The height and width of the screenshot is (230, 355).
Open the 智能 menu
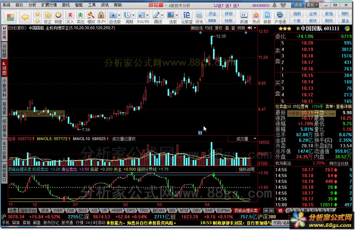(x=79, y=5)
